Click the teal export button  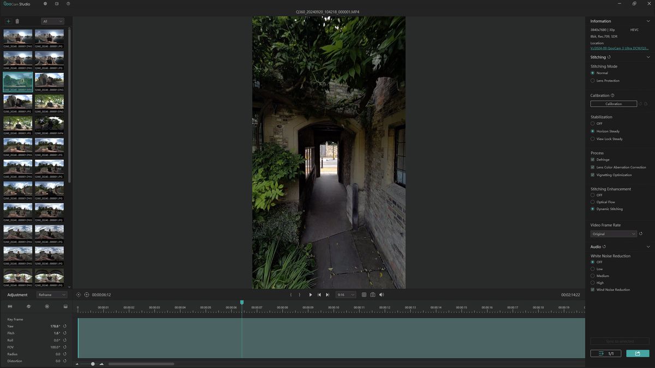coord(638,353)
